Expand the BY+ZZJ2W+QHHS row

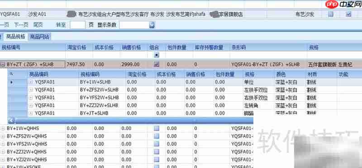click(3, 152)
